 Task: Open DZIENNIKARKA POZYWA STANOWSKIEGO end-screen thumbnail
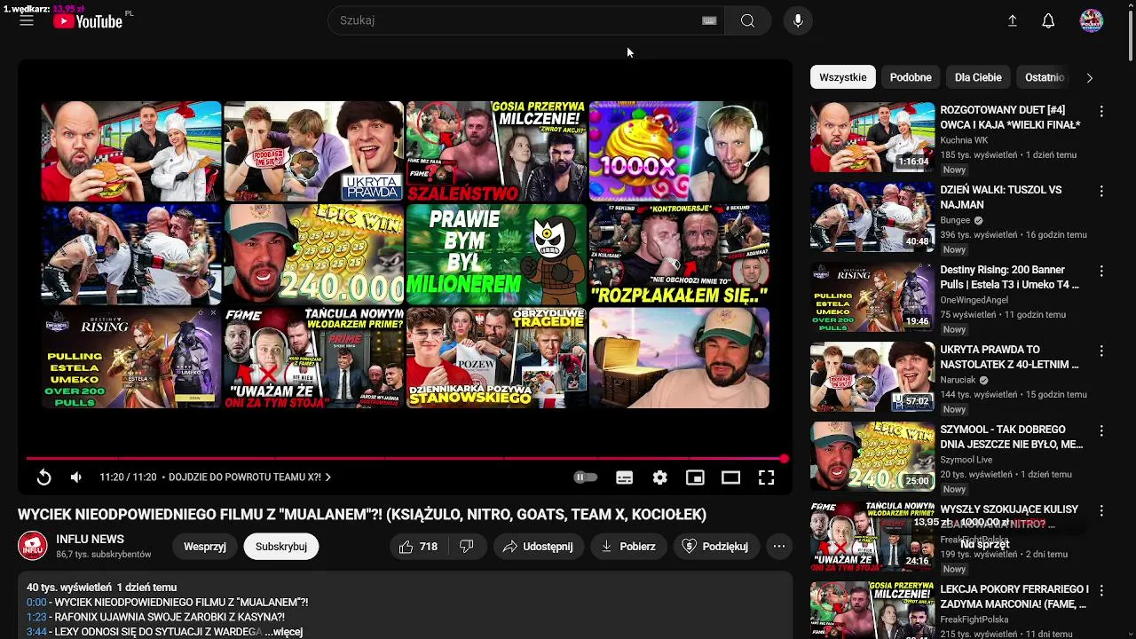click(x=496, y=358)
